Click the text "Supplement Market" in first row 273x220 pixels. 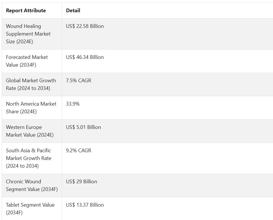pos(28,34)
